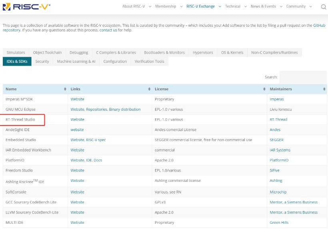Image resolution: width=328 pixels, height=229 pixels.
Task: Open the SiFive maintainer link
Action: pos(274,171)
